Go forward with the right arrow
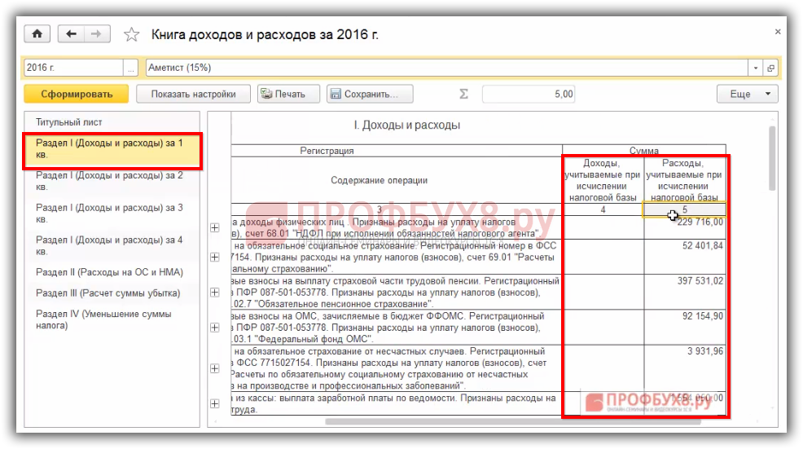803x449 pixels. click(x=95, y=34)
